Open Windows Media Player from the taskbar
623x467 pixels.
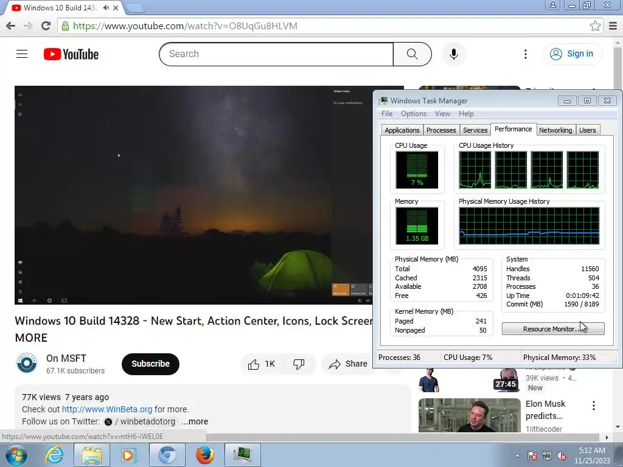tap(128, 455)
